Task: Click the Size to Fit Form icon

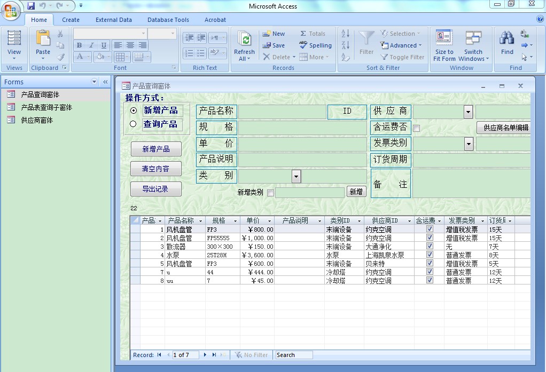Action: (444, 39)
